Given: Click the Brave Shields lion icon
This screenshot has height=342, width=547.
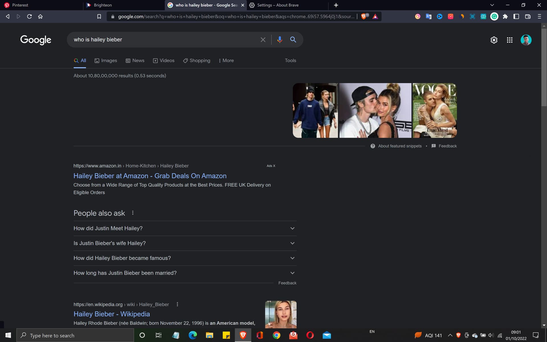Looking at the screenshot, I should (364, 17).
